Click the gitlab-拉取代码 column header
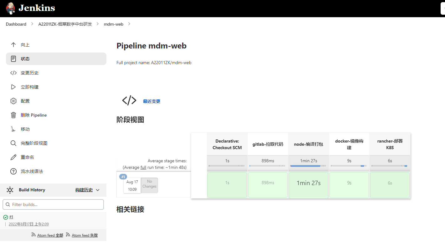Screen dimensions: 445x252 (268, 144)
